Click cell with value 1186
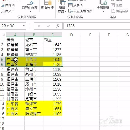The height and width of the screenshot is (130, 130). click(53, 54)
